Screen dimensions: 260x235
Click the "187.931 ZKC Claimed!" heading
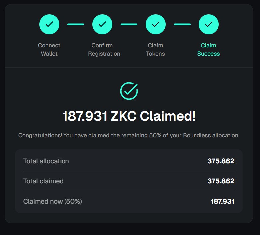pos(129,116)
